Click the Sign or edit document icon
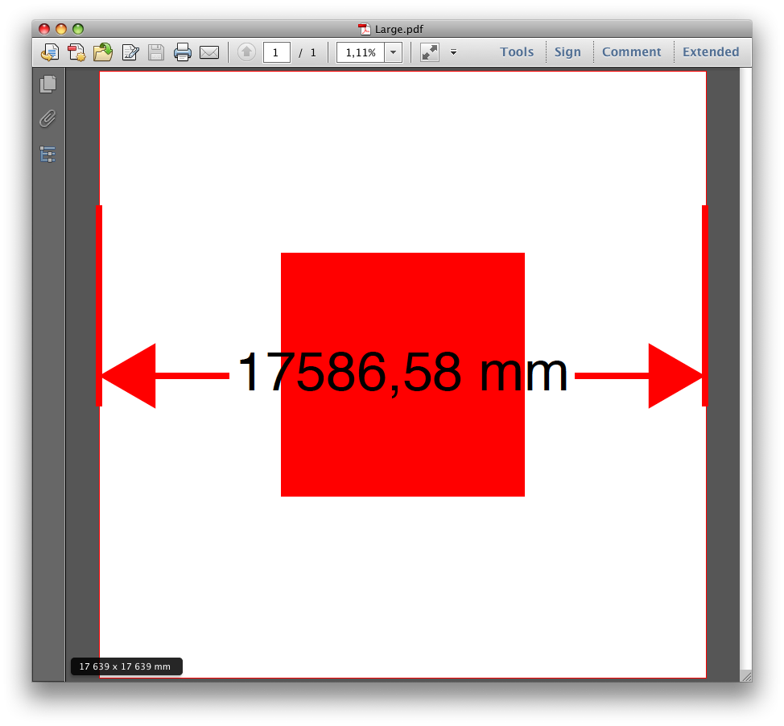Screen dimensions: 784x726 pos(130,52)
